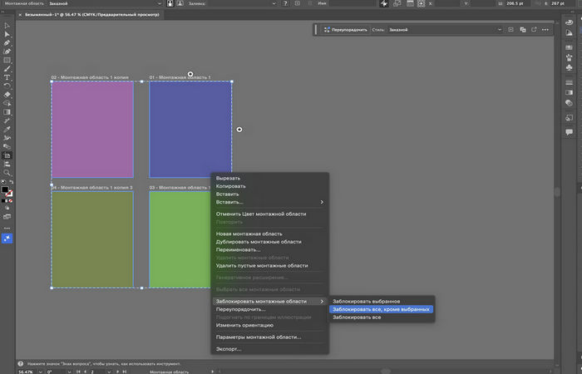Screen dimensions: 582x374
Task: Select Дублировать монтажные области in context menu
Action: 259,242
